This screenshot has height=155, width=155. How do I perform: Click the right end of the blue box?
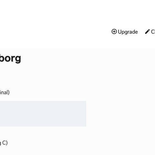click(x=85, y=114)
